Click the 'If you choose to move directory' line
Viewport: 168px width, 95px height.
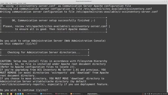click(52, 79)
